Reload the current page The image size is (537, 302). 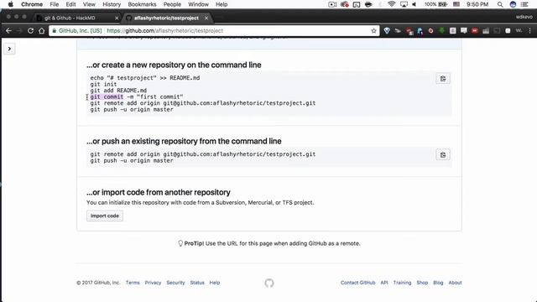pyautogui.click(x=30, y=31)
